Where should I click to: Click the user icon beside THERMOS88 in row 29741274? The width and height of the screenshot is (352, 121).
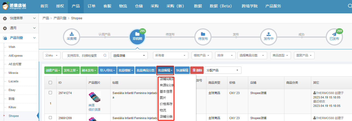click(315, 93)
